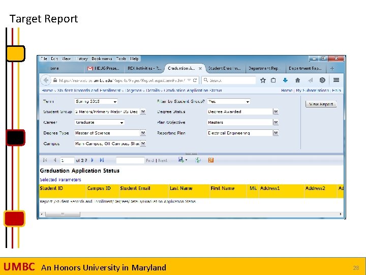Open the address bar history dropdown arrow
The image size is (366, 275).
click(x=189, y=80)
